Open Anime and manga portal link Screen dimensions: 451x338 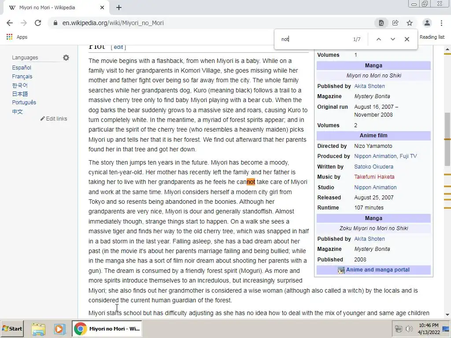377,270
